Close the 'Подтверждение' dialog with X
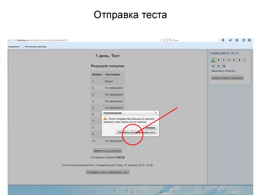This screenshot has height=195, width=261. 155,113
